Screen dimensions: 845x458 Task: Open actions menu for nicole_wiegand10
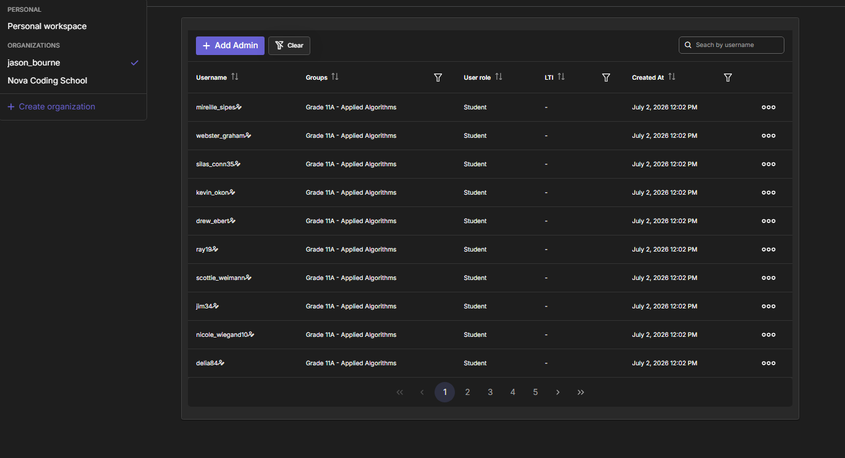click(768, 335)
